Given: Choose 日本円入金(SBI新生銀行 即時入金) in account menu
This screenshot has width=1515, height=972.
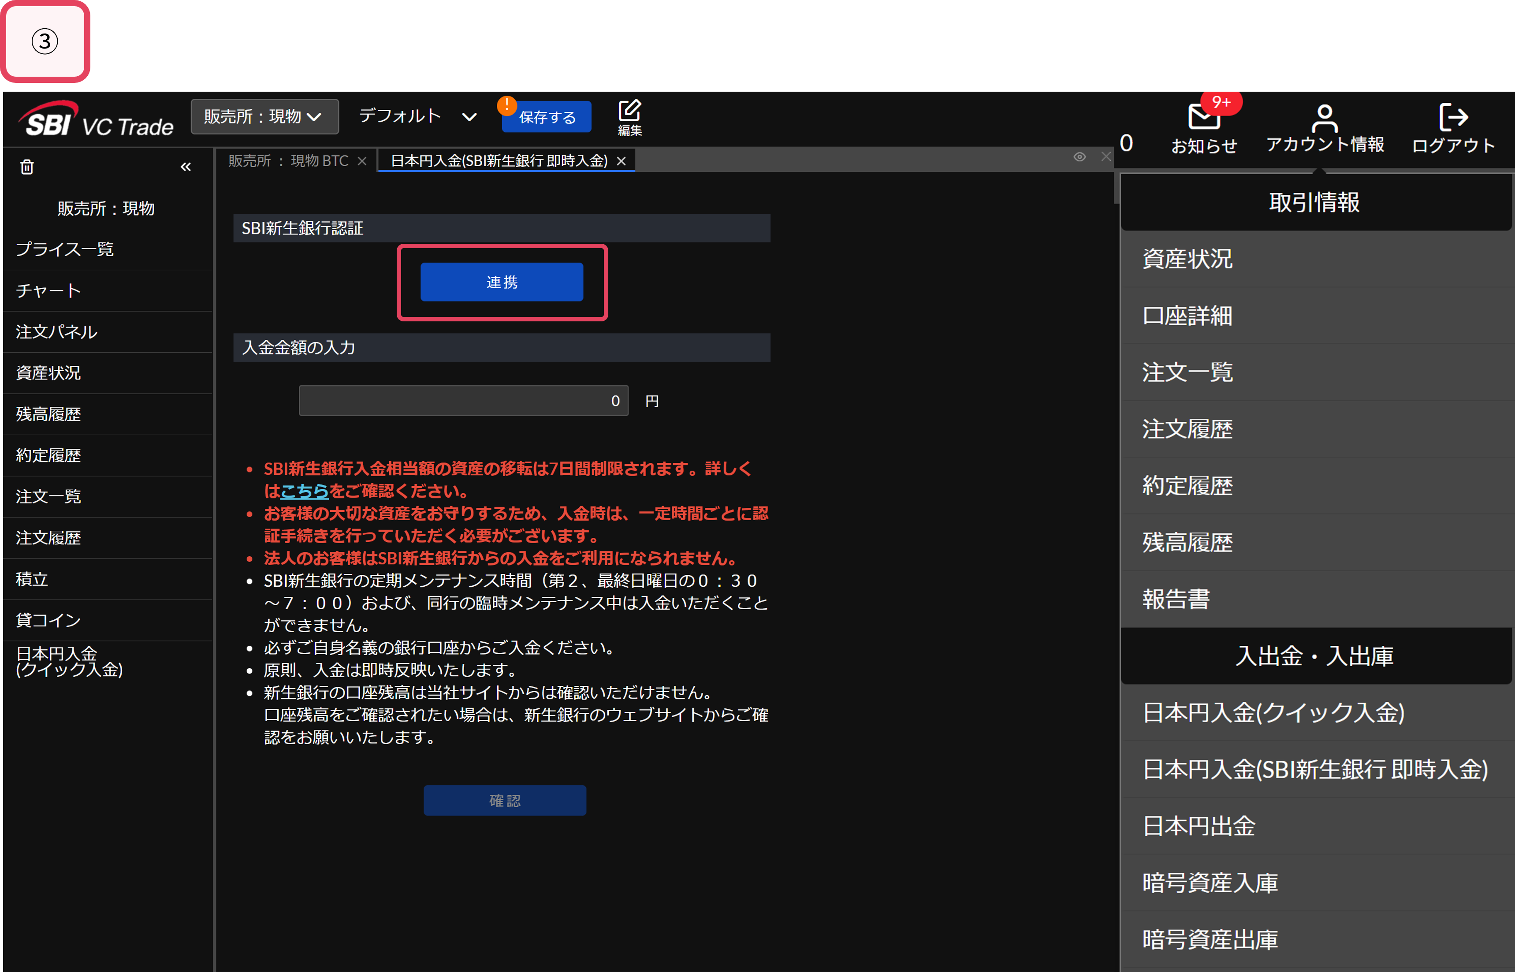Looking at the screenshot, I should click(x=1316, y=769).
